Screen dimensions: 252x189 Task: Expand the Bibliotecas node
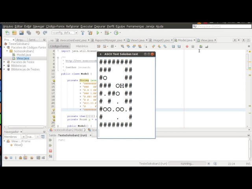(x=4, y=66)
